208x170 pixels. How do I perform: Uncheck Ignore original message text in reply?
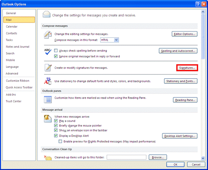[x=56, y=56]
